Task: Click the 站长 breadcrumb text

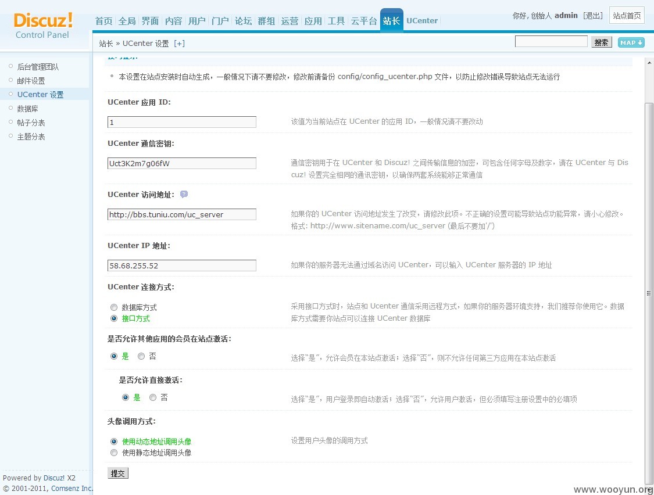Action: [x=106, y=44]
